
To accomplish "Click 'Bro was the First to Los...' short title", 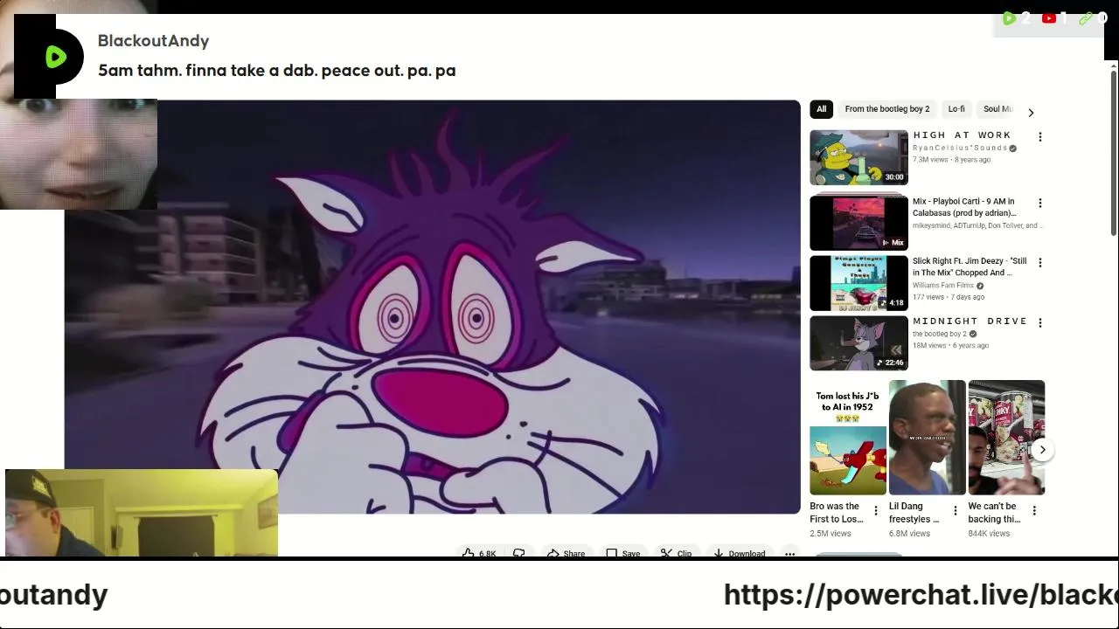I will tap(837, 513).
